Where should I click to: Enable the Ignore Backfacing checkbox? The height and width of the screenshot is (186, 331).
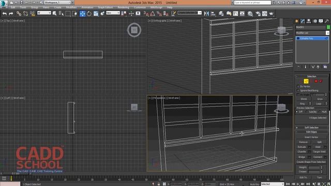pyautogui.click(x=298, y=90)
